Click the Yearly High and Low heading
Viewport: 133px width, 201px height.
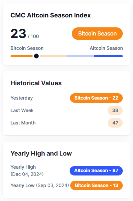click(x=41, y=153)
